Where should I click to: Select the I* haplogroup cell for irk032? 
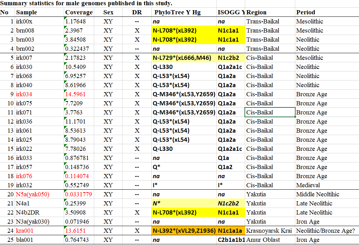coord(184,185)
